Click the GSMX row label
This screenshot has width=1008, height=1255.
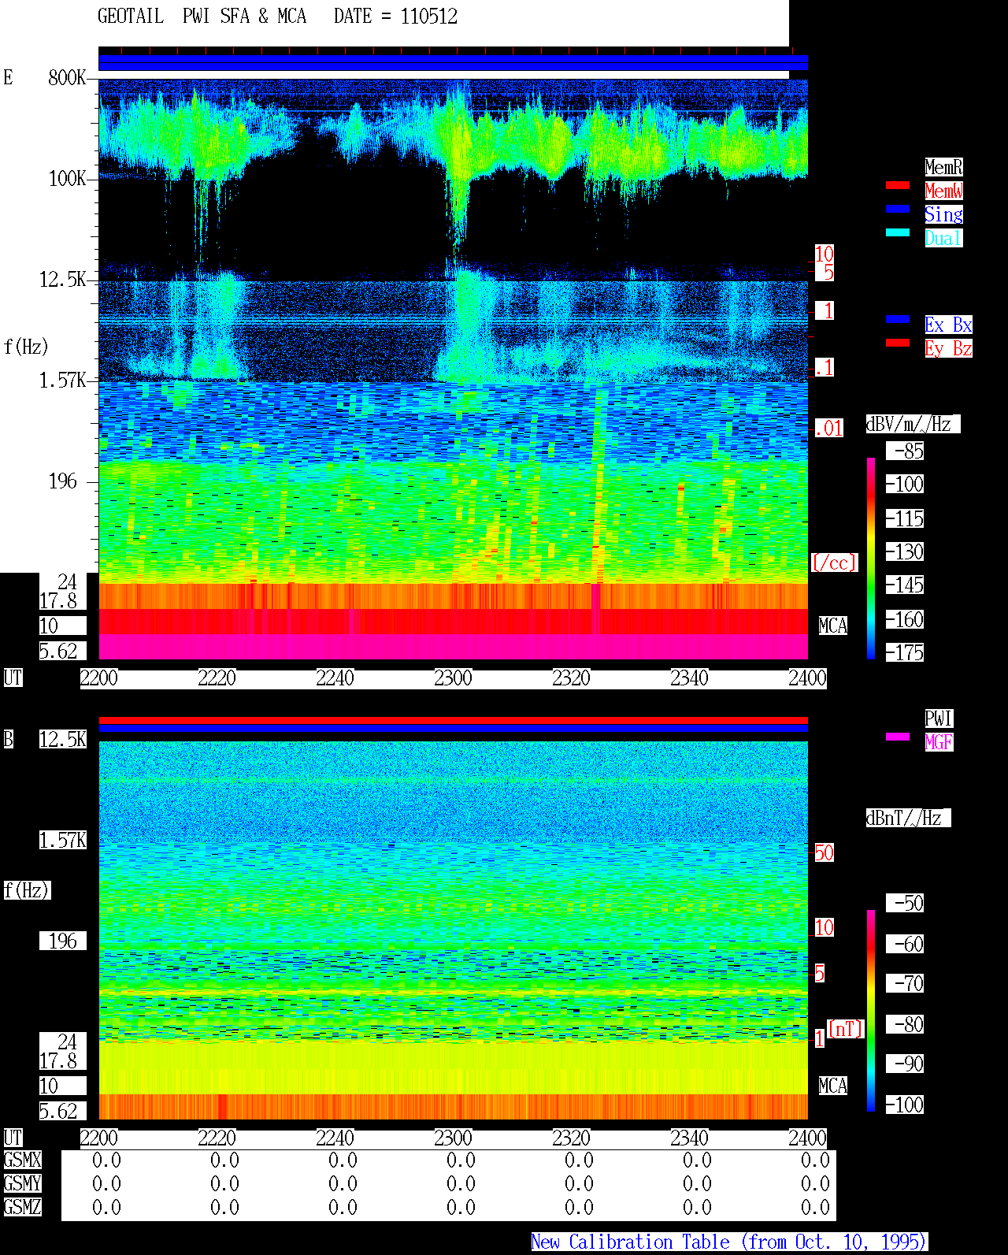click(22, 1160)
